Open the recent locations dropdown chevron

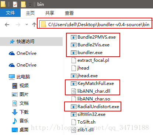27,24
